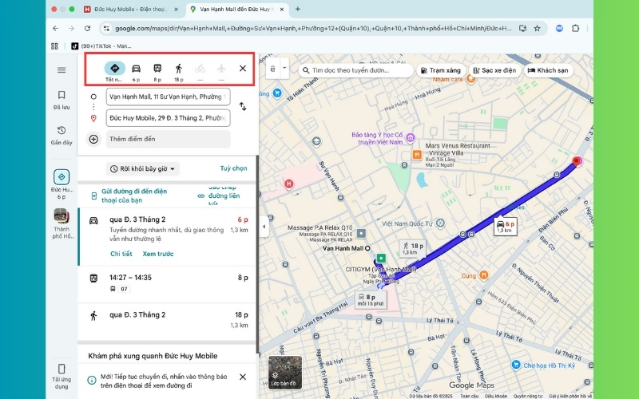Viewport: 639px width, 399px height.
Task: Filter by Sạc xe điện chip
Action: [x=494, y=70]
